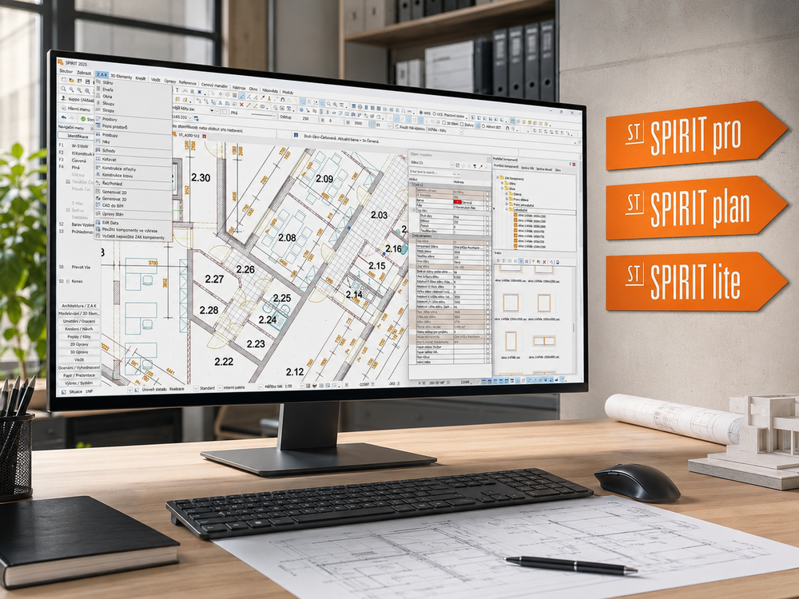This screenshot has height=599, width=799.
Task: Click the Papír / Prezentace navigation button
Action: pyautogui.click(x=79, y=375)
